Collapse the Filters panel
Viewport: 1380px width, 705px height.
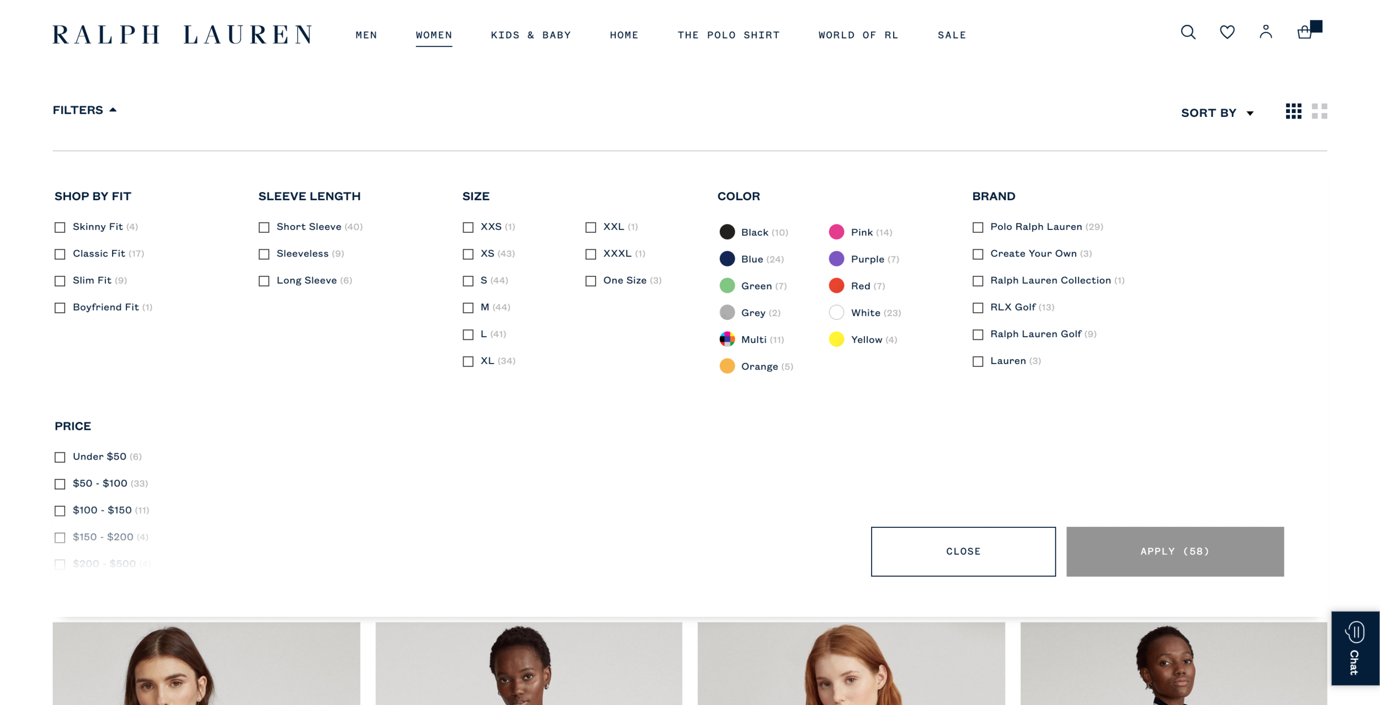pos(84,110)
